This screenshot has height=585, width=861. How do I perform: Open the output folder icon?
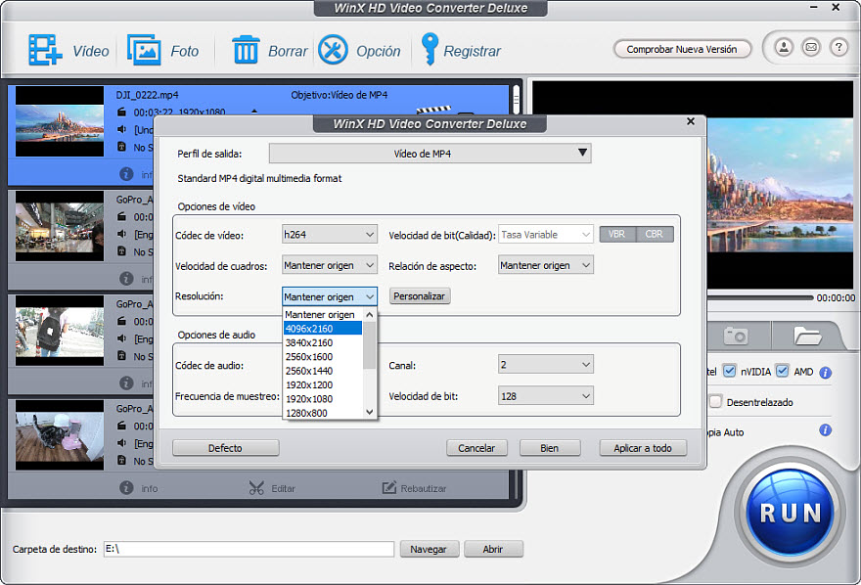click(807, 335)
